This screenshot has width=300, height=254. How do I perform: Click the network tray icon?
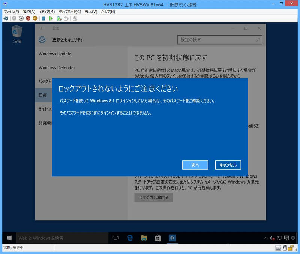(x=279, y=238)
